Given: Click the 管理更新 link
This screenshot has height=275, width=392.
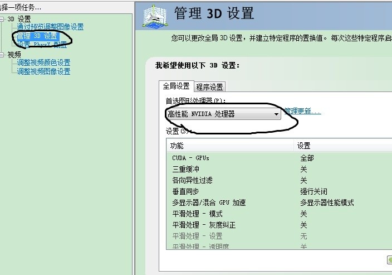Looking at the screenshot, I should (x=302, y=111).
